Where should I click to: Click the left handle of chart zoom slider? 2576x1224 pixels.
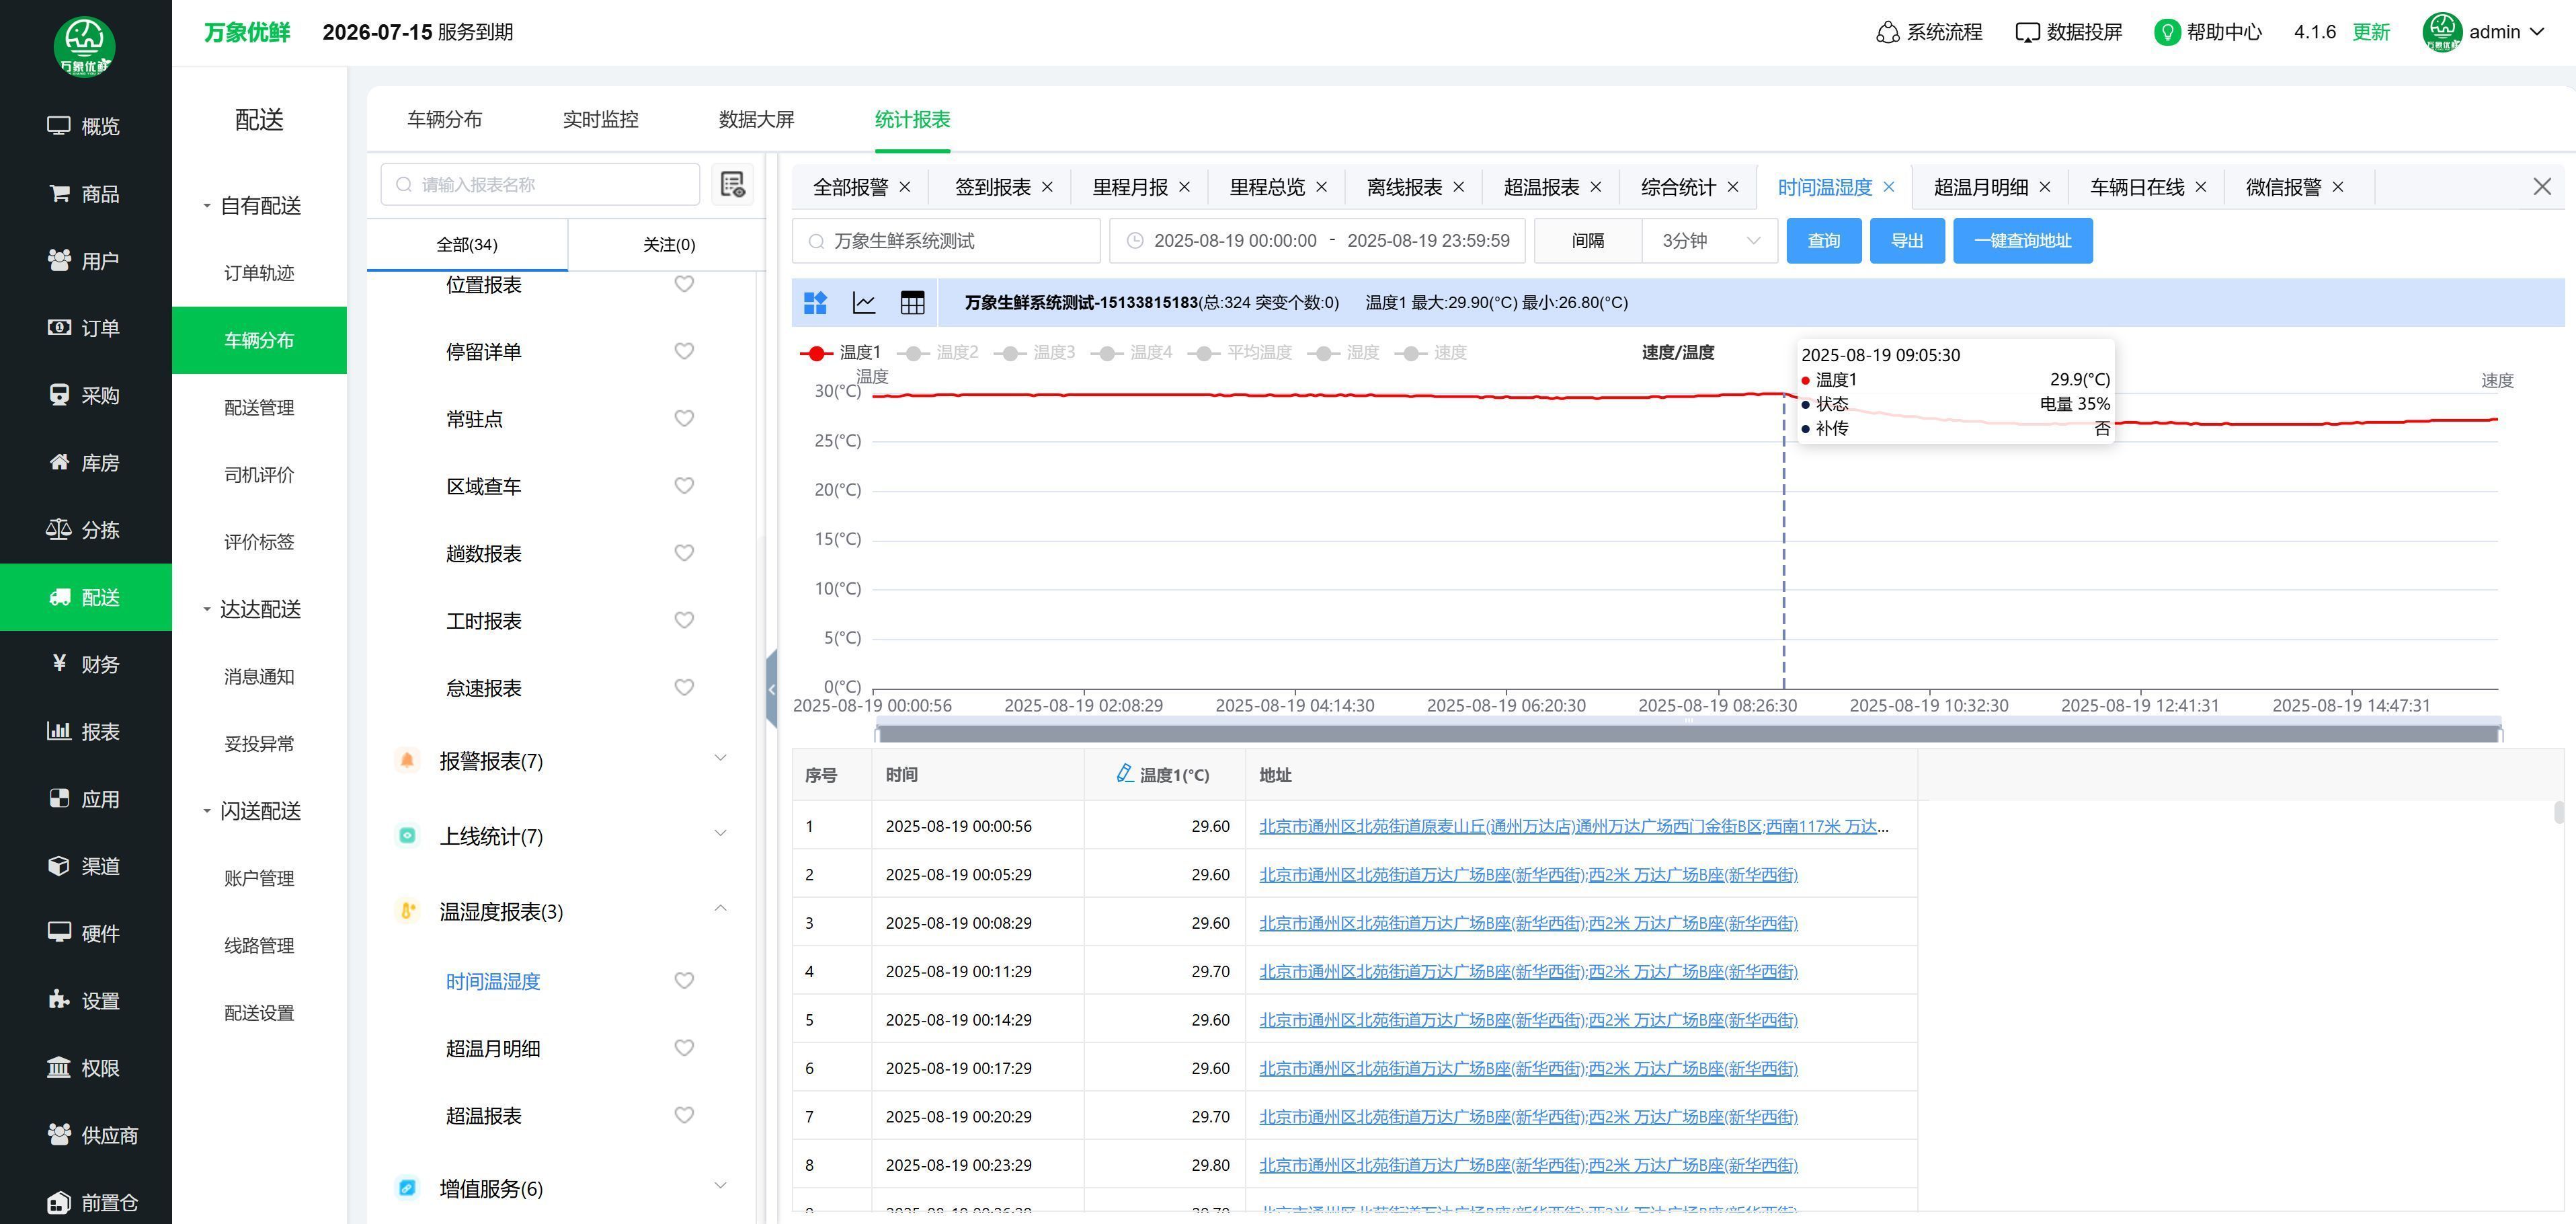(877, 734)
